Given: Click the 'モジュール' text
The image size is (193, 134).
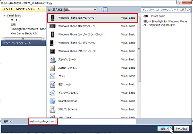Looking at the screenshot, I should coord(65,84).
